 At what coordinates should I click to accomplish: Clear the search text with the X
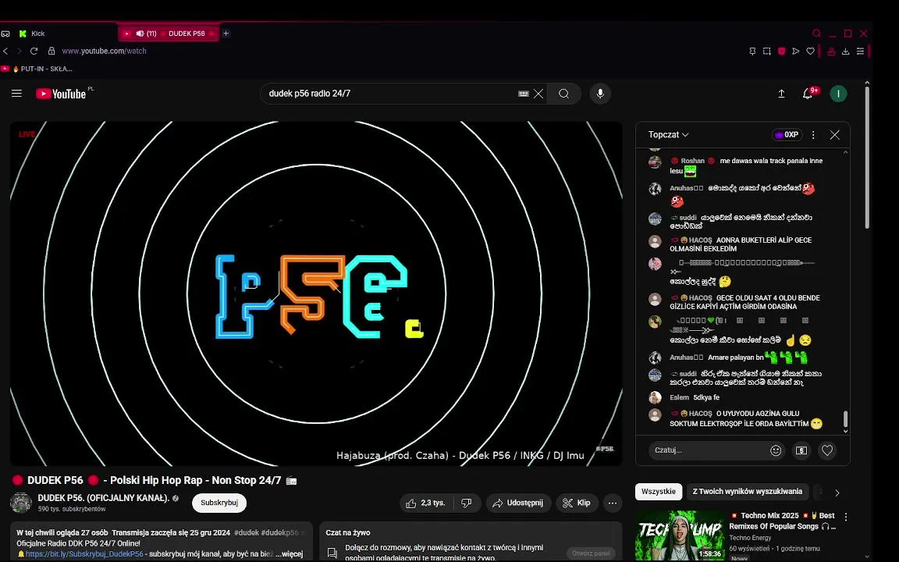(x=538, y=94)
